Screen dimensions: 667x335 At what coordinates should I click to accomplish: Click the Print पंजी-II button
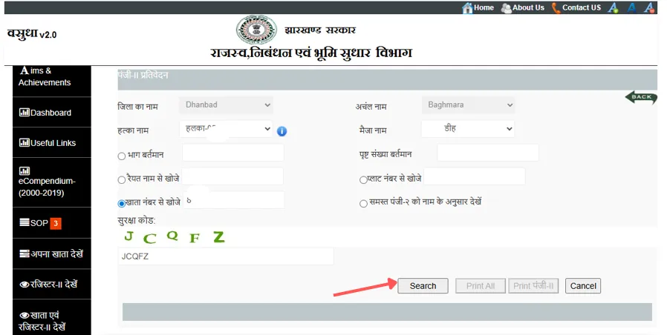(x=533, y=286)
